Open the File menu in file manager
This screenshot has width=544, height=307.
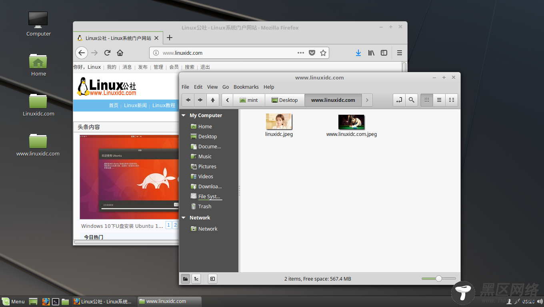186,87
